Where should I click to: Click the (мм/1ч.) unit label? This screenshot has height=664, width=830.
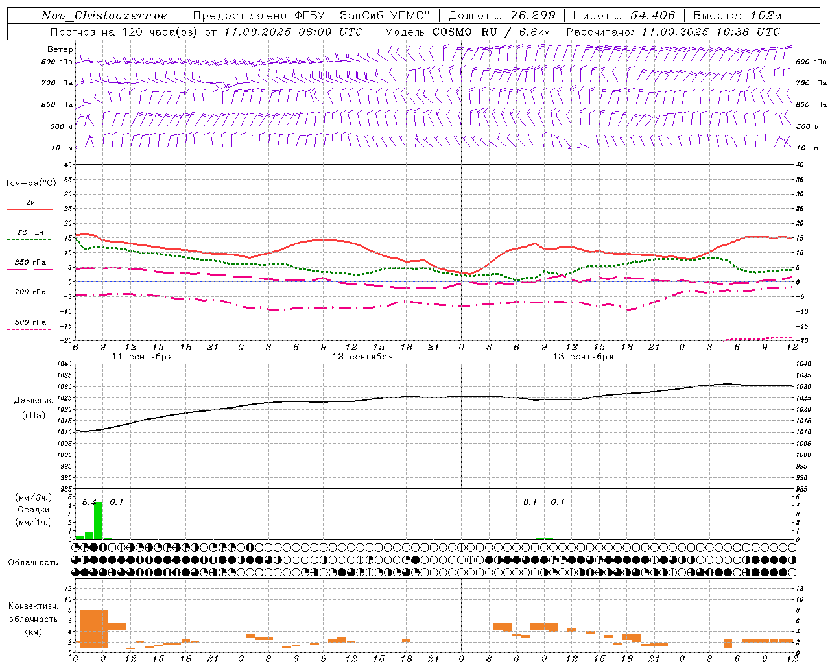(33, 521)
